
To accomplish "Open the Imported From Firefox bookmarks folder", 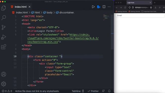I will tap(149, 11).
